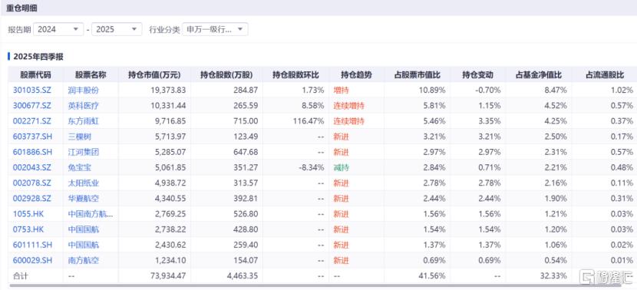The width and height of the screenshot is (637, 290).
Task: Select market value cell 19,373.83
Action: (168, 91)
